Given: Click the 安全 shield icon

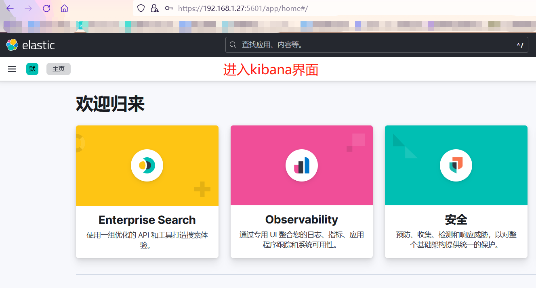Looking at the screenshot, I should pos(456,165).
